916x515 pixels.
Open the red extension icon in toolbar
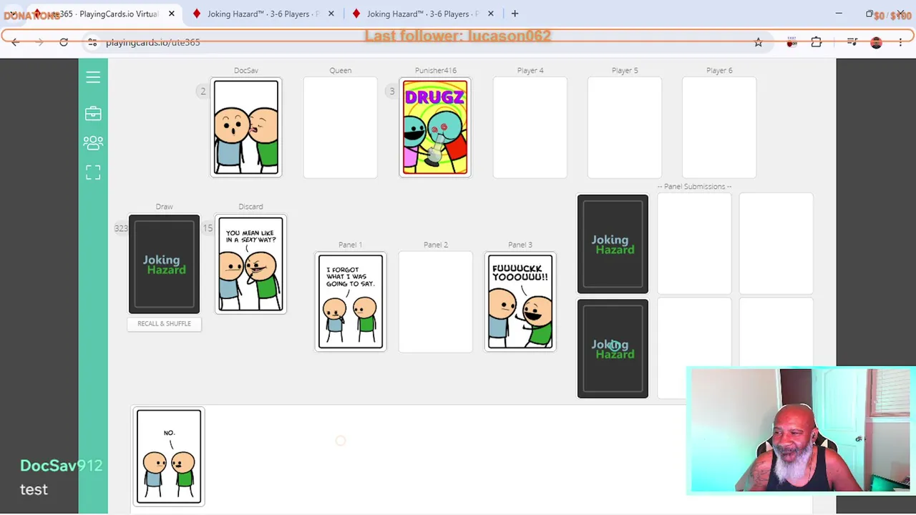(791, 42)
